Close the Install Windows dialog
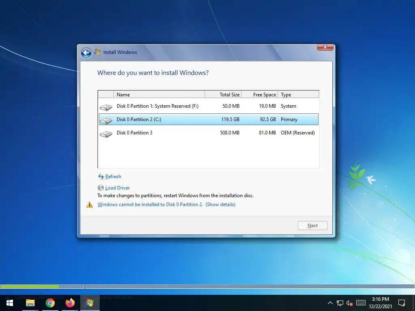This screenshot has height=311, width=415. [325, 47]
